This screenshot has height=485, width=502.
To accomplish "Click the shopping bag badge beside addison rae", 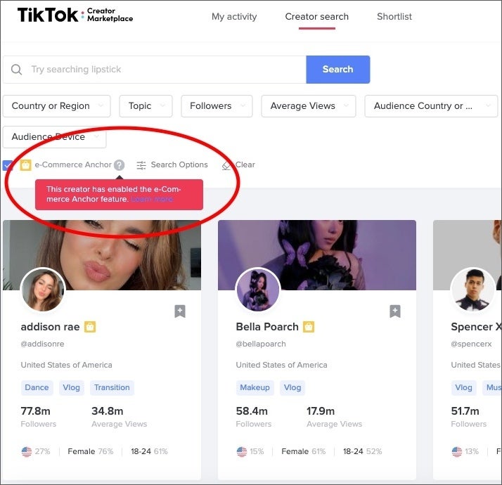I will (x=90, y=327).
